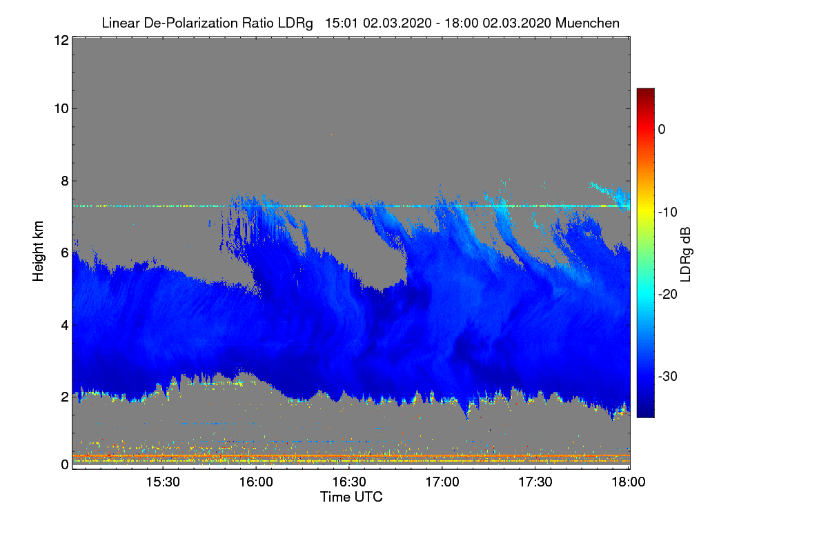Click the 10 km height tick label
Image resolution: width=828 pixels, height=552 pixels.
click(61, 108)
